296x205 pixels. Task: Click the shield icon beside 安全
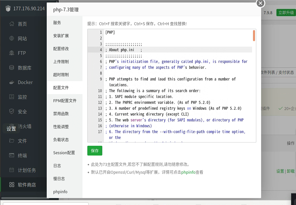(12, 112)
